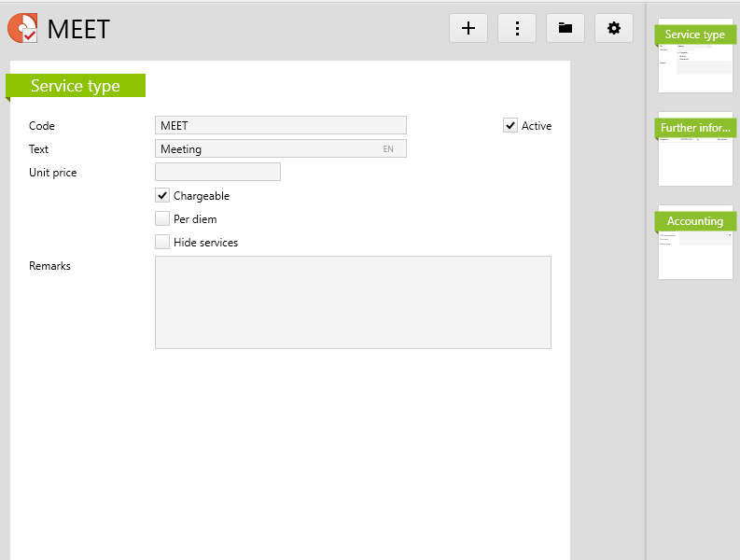This screenshot has width=740, height=560.
Task: Jump to the Accounting section tab
Action: [695, 221]
